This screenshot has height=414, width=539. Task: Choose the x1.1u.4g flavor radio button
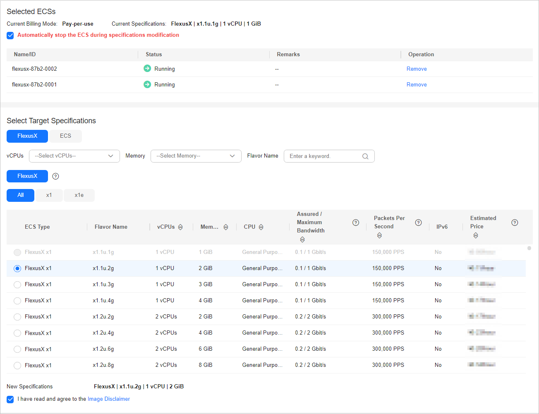click(17, 301)
